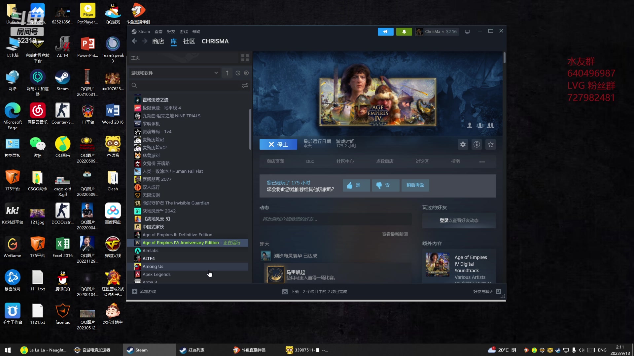This screenshot has height=356, width=634.
Task: Open the 商店页面 link
Action: tap(275, 162)
